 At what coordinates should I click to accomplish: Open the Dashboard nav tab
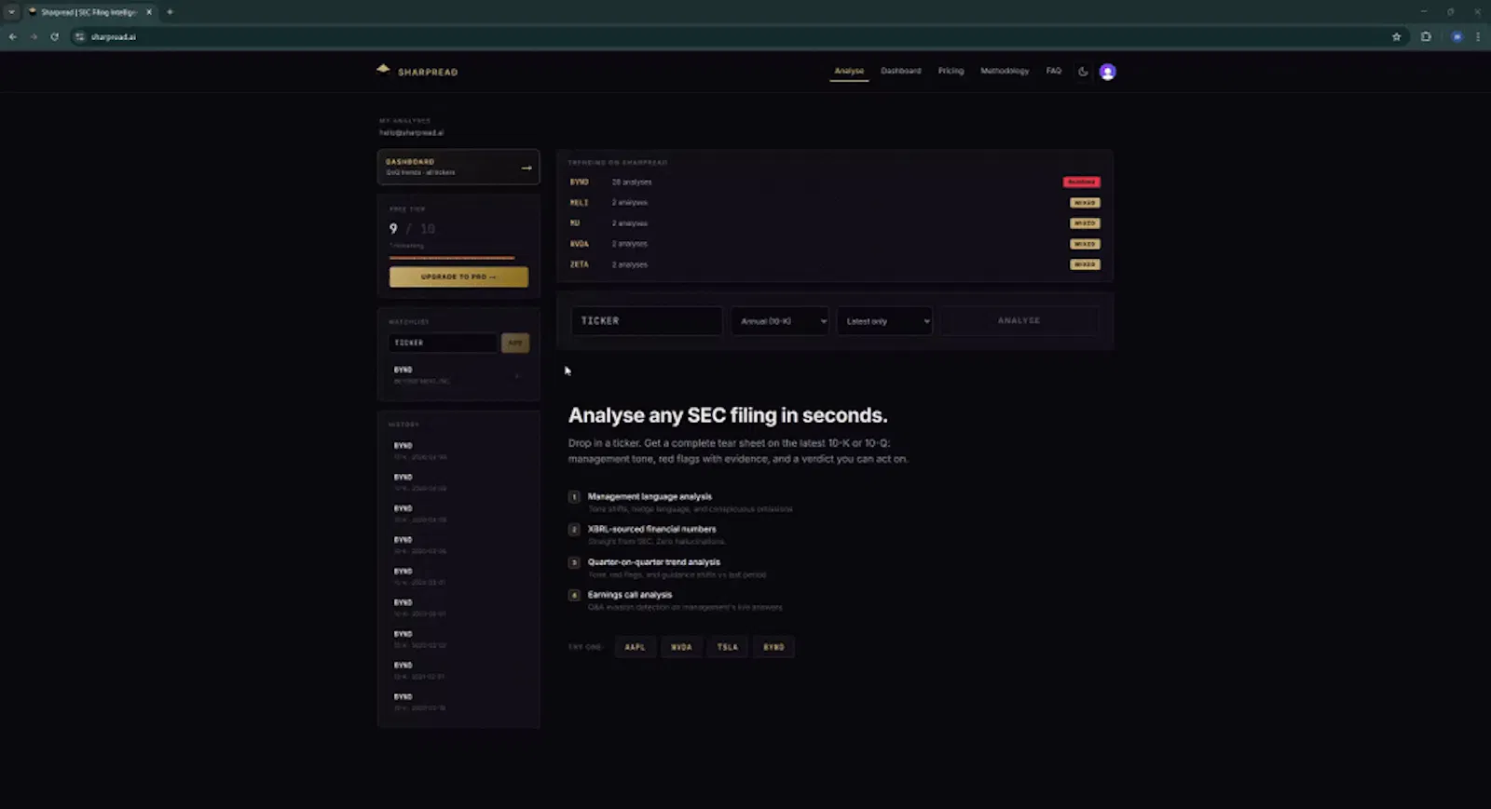click(900, 71)
